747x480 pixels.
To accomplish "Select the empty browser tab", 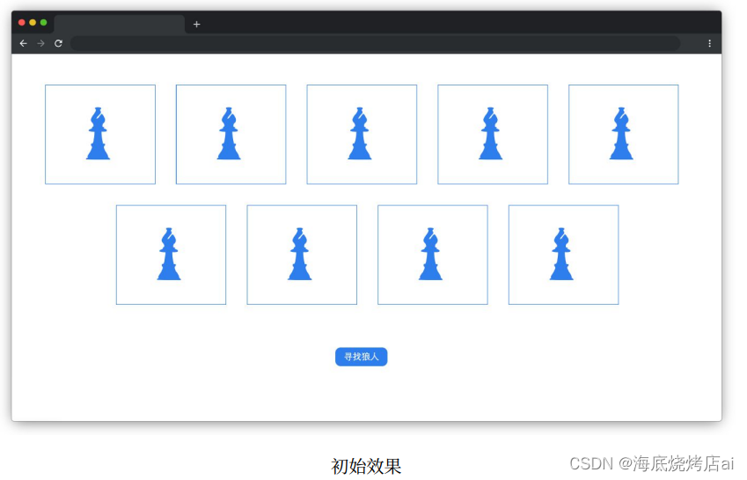I will 119,25.
